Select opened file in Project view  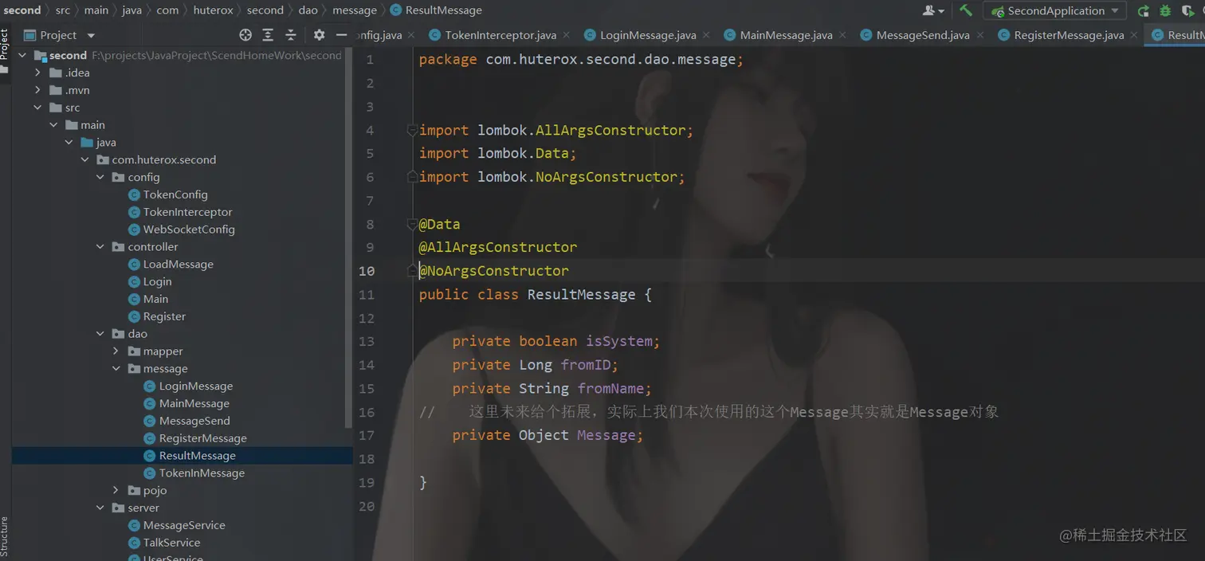click(245, 35)
